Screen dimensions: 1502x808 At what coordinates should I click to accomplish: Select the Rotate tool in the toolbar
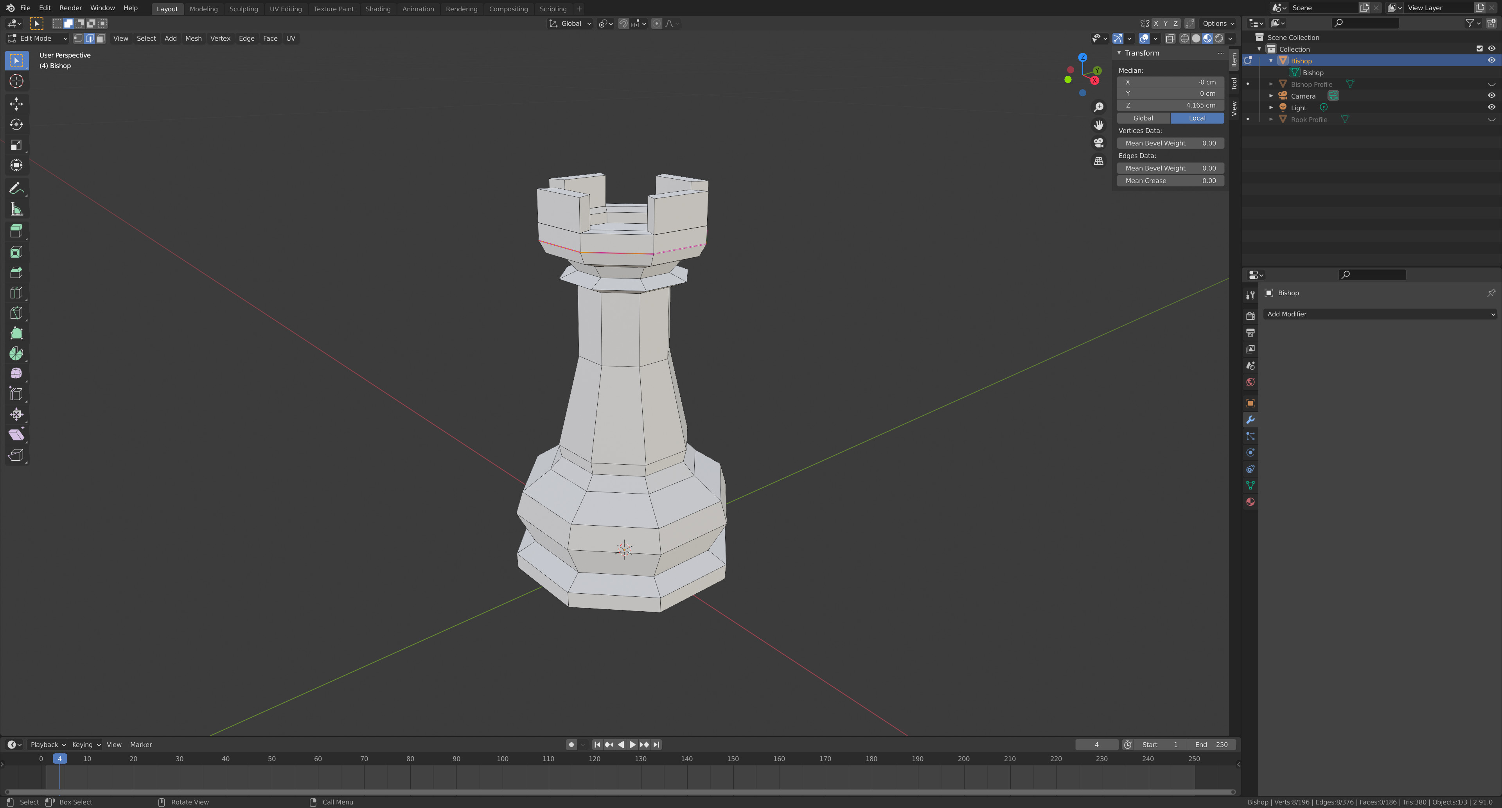pos(16,124)
